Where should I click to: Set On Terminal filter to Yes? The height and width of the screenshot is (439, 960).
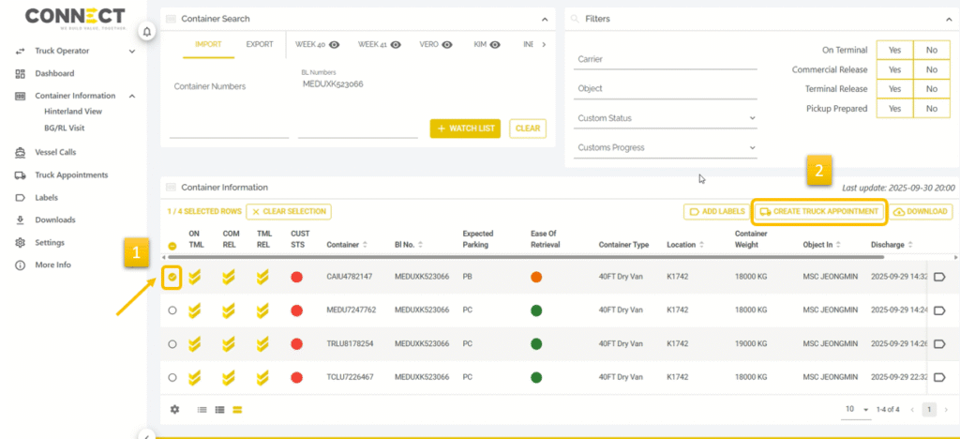894,50
